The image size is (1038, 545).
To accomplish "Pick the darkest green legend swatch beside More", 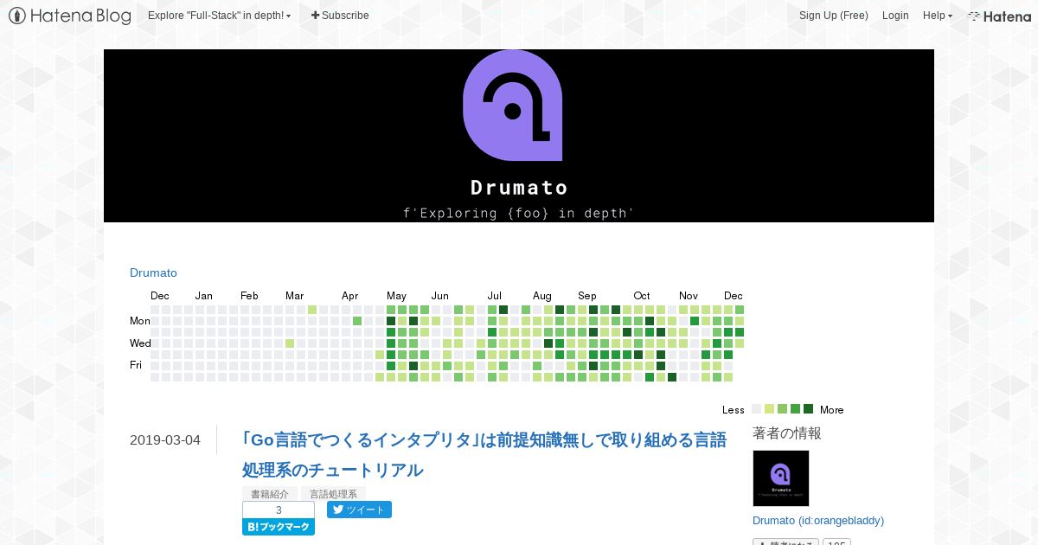I will point(808,409).
